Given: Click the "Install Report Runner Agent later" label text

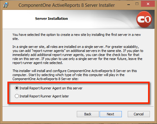Looking at the screenshot, I should click(x=44, y=96).
